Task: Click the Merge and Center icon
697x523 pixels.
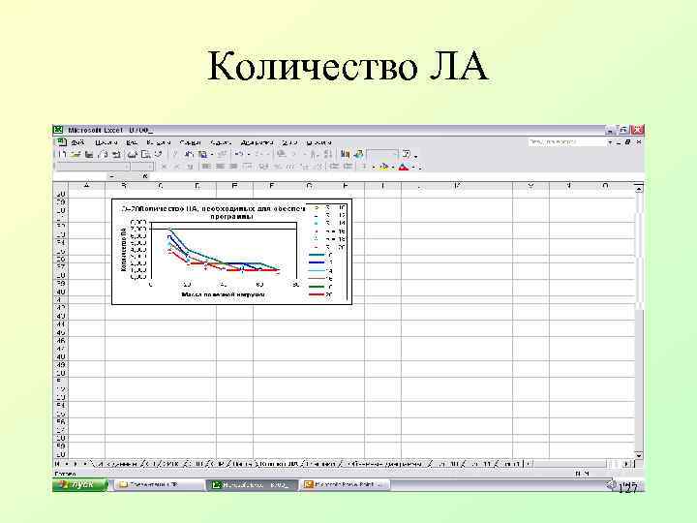Action: pos(248,167)
